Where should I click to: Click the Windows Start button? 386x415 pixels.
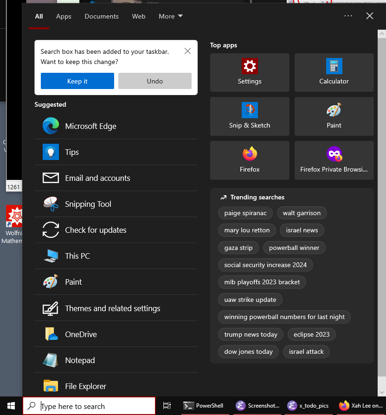[11, 406]
